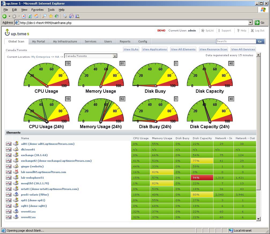Switch to the Reports tab
This screenshot has width=270, height=234.
coord(125,41)
